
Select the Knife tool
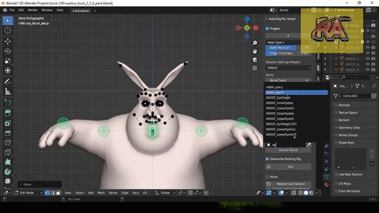pos(8,152)
